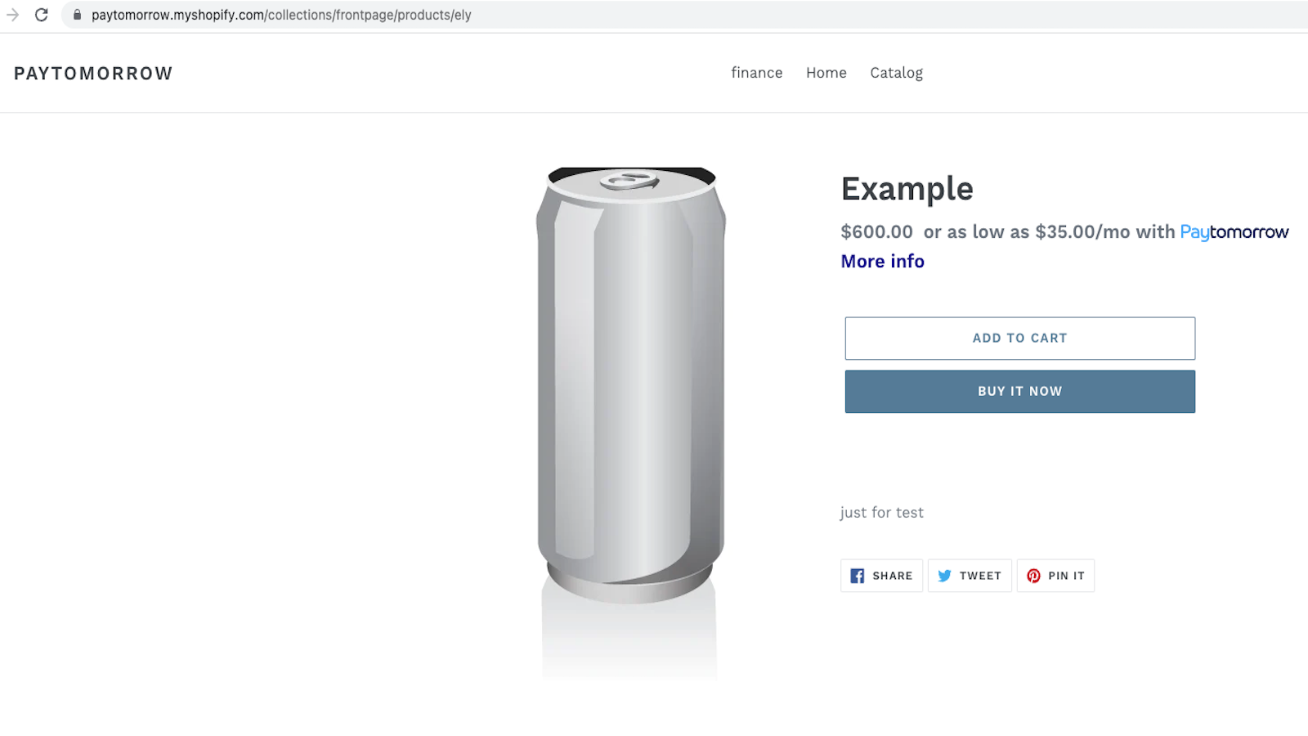Click the 'just for test' description
The width and height of the screenshot is (1308, 736).
[881, 513]
